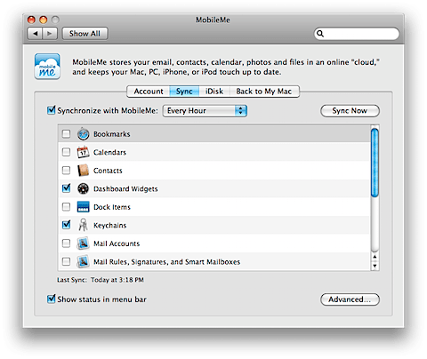Click the list scroll up arrow

(x=375, y=257)
